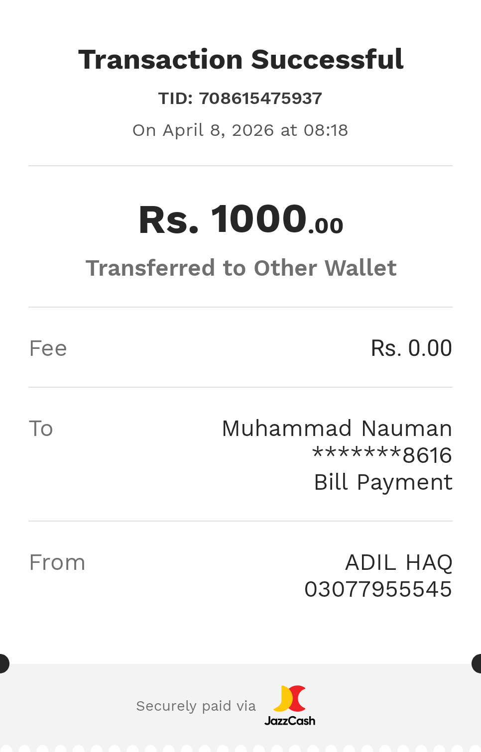Click the JazzCash wordmark text
Screen dimensions: 481x752
[289, 721]
